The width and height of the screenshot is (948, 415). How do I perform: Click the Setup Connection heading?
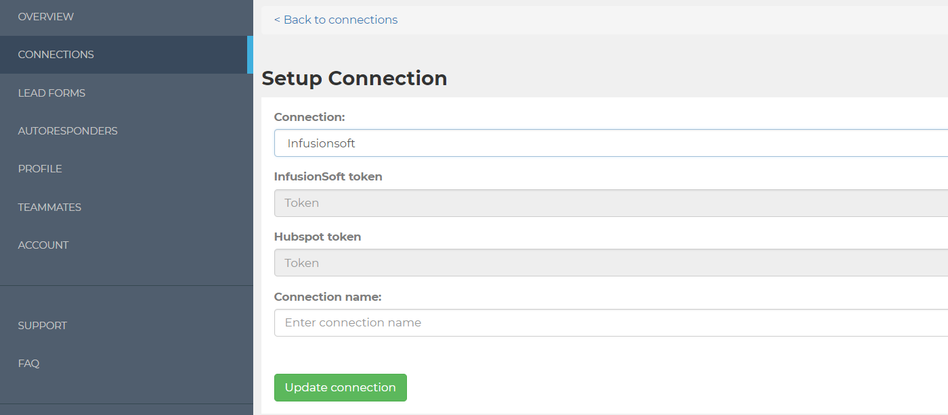point(354,78)
